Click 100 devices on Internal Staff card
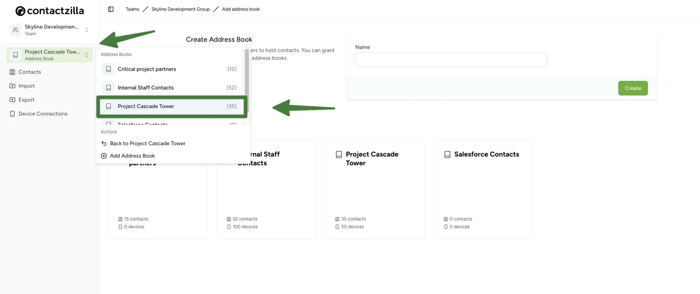The height and width of the screenshot is (294, 700). (245, 227)
